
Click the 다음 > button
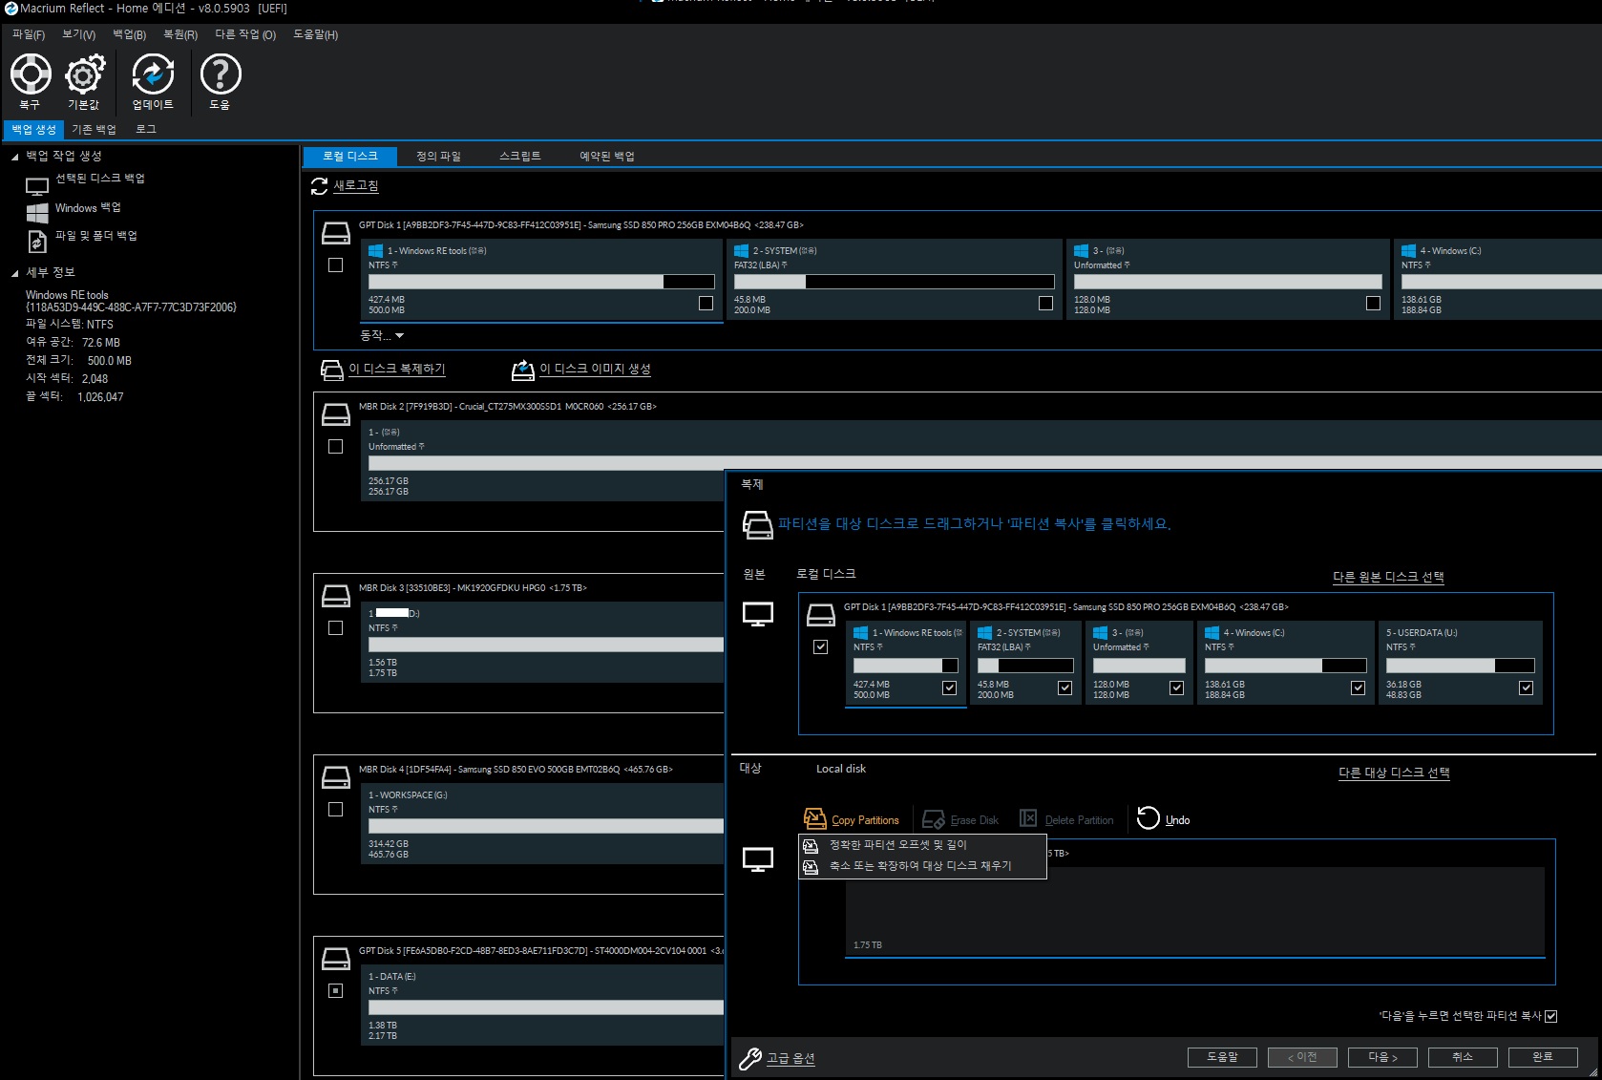coord(1382,1057)
